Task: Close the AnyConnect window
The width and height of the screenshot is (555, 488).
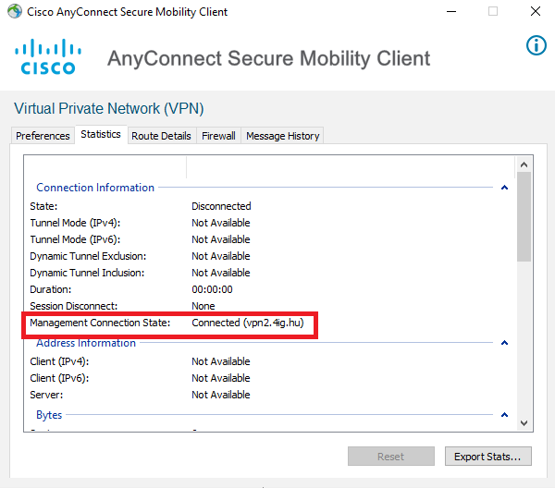Action: (x=536, y=12)
